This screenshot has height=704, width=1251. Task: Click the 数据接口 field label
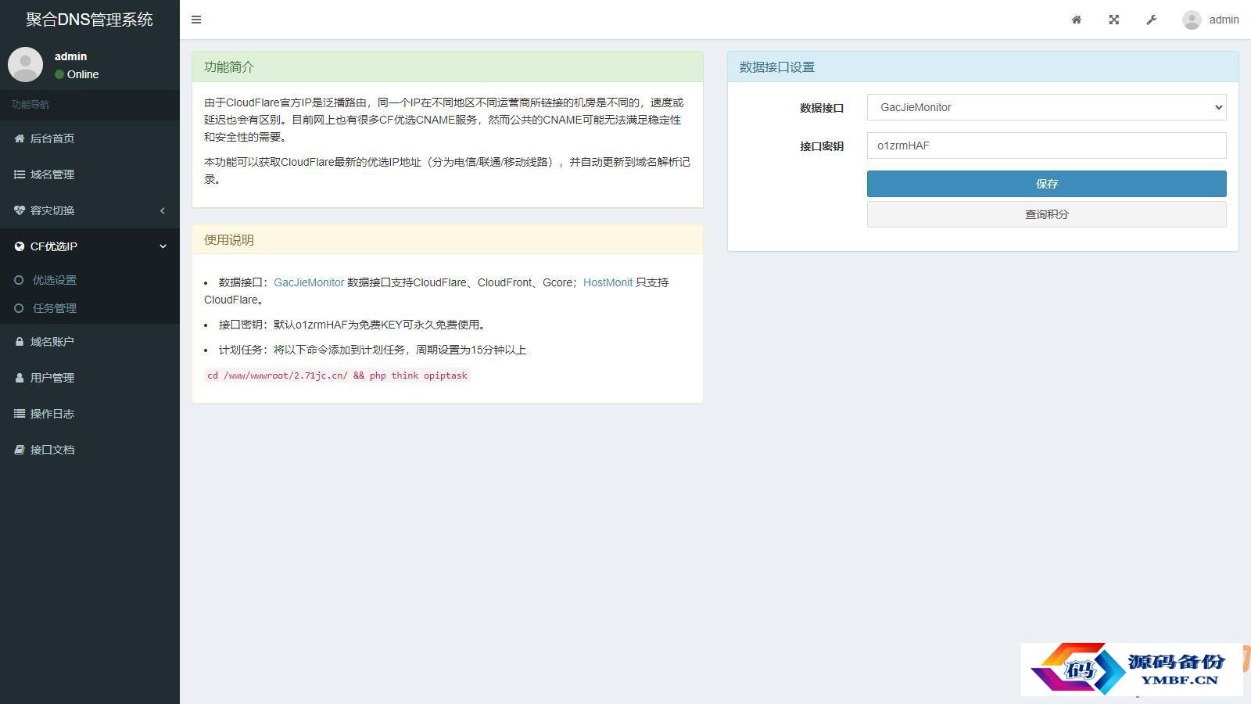[822, 108]
